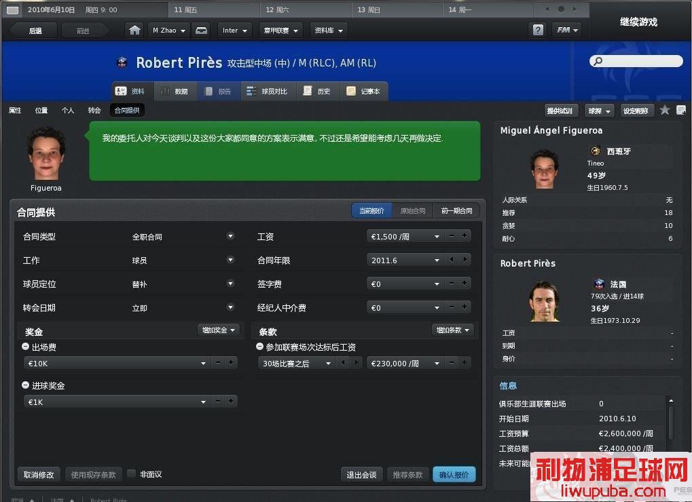Click the France crest next to player name
Viewport: 692px width, 502px height.
point(122,62)
